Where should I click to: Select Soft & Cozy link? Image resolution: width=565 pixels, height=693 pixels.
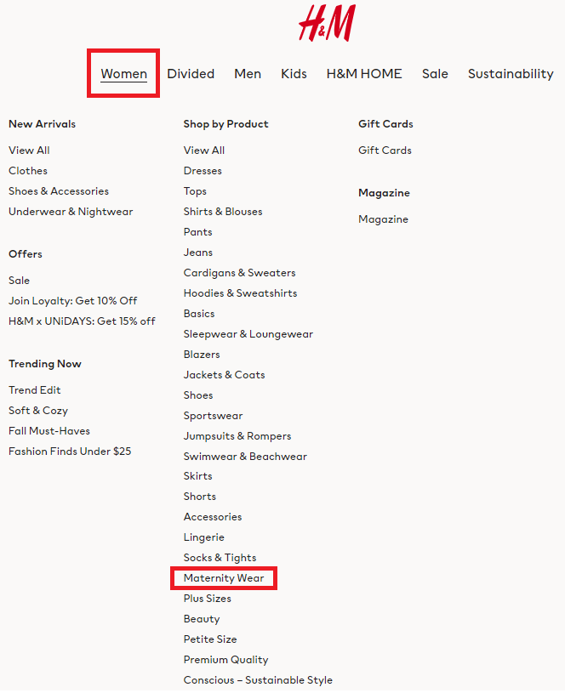pyautogui.click(x=38, y=411)
